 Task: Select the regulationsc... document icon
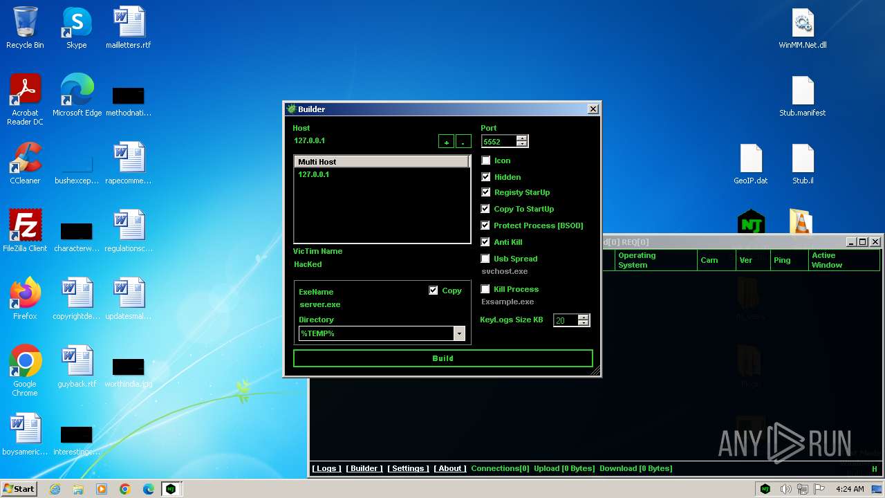point(129,231)
